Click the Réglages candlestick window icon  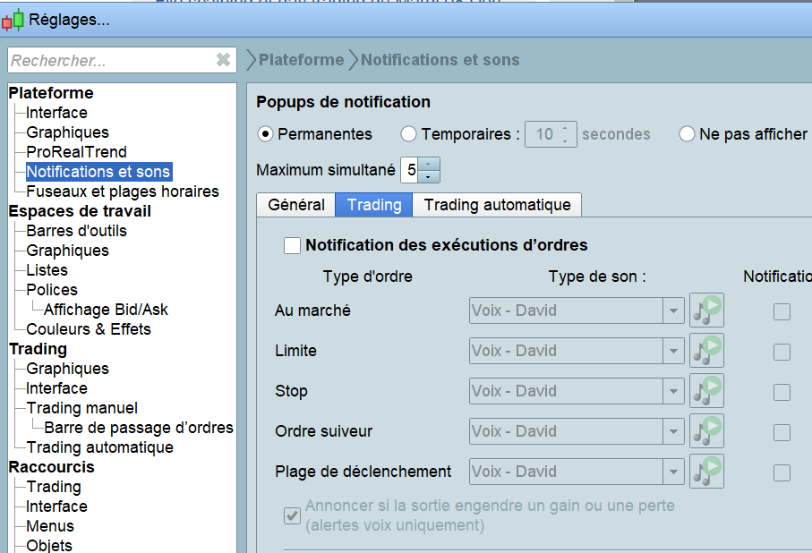click(x=13, y=20)
